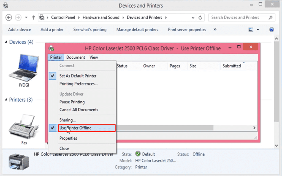Open Printing Preferences
The width and height of the screenshot is (282, 176).
(x=82, y=84)
